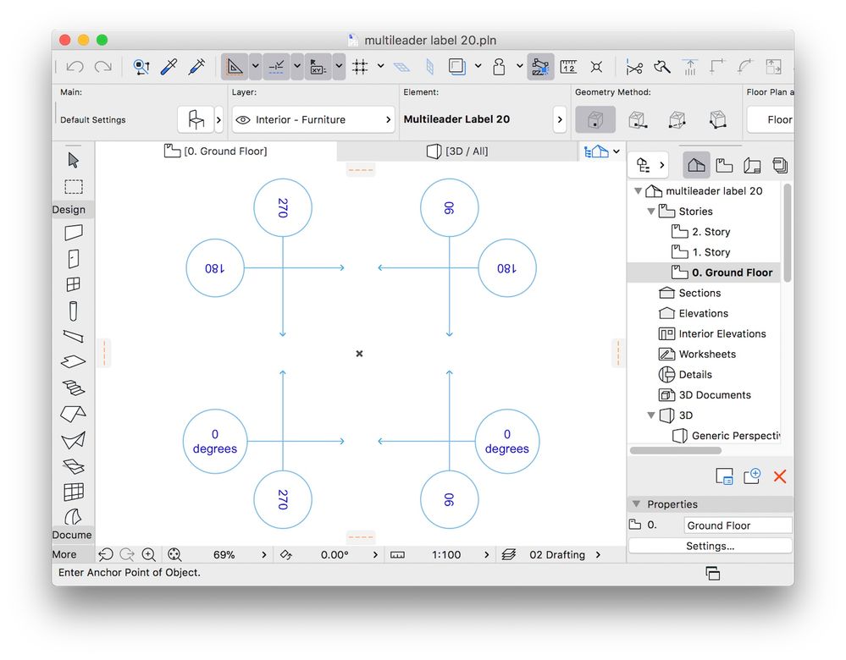Click the Settings... button
Screen dimensions: 846x660
coord(710,547)
